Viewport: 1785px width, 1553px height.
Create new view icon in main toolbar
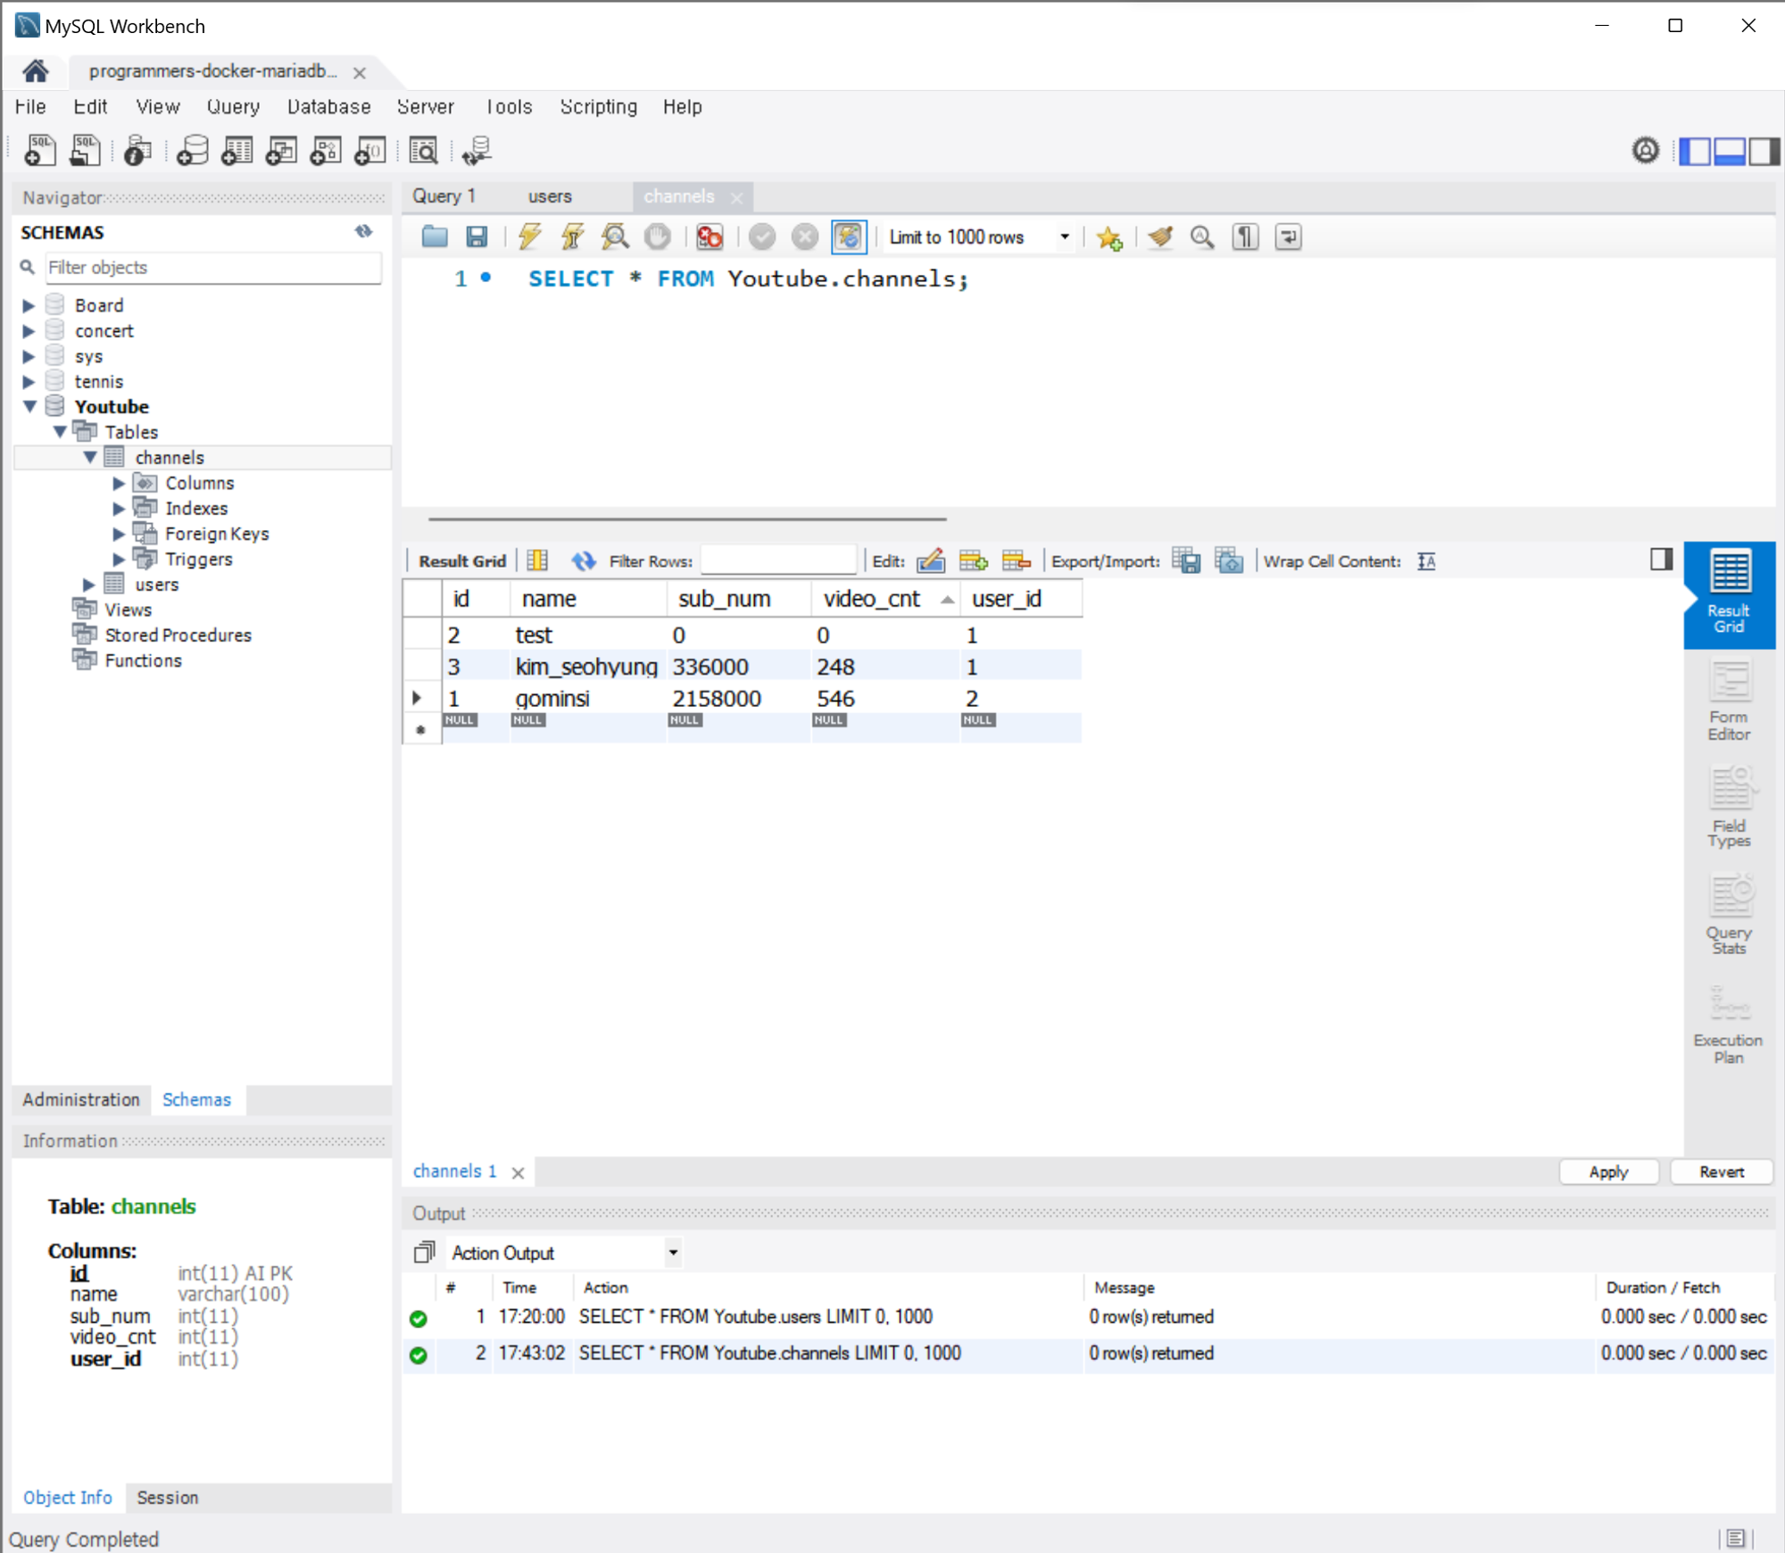coord(281,150)
